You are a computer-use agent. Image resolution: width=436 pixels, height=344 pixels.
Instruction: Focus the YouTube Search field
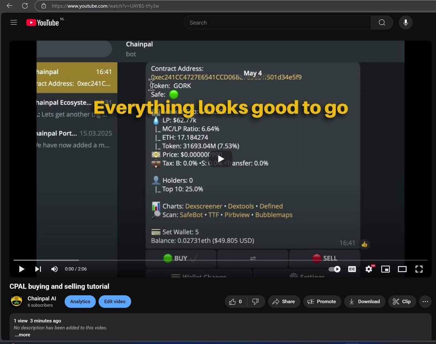click(278, 22)
